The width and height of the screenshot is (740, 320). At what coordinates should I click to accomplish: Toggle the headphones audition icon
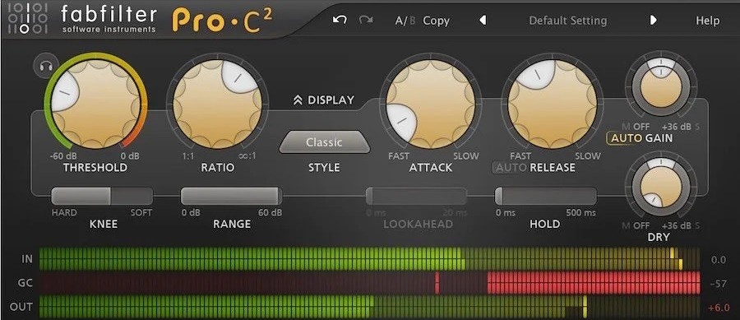coord(46,67)
